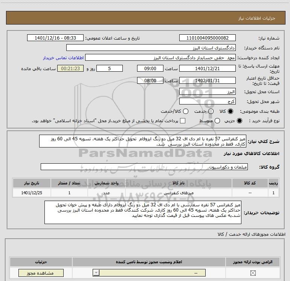Click the الزامی بودن ارائه مجوز column header
The image size is (290, 281).
coord(253,262)
